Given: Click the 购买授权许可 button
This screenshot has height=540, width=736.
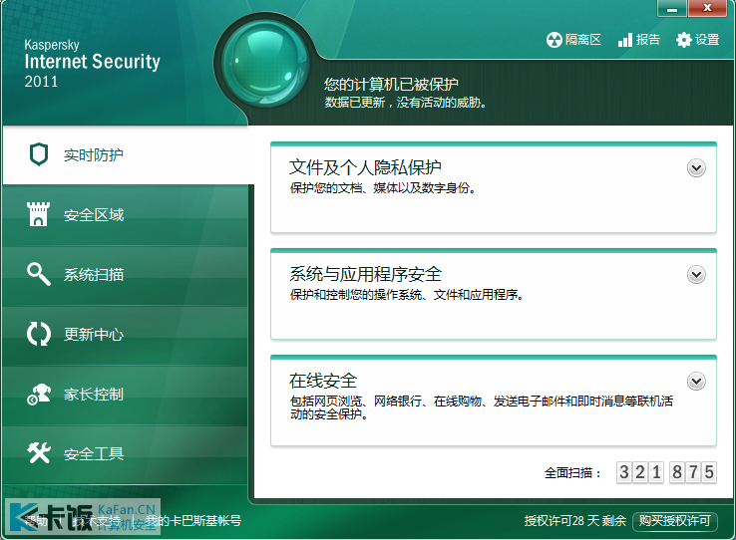Looking at the screenshot, I should click(x=674, y=521).
